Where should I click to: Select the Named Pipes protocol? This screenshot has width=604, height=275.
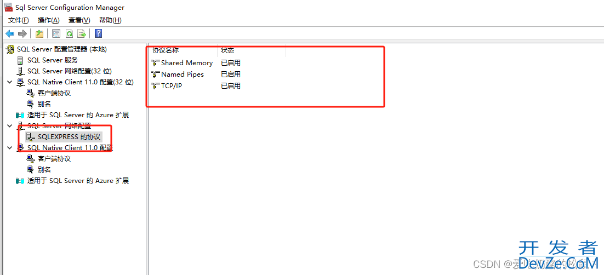tap(182, 75)
